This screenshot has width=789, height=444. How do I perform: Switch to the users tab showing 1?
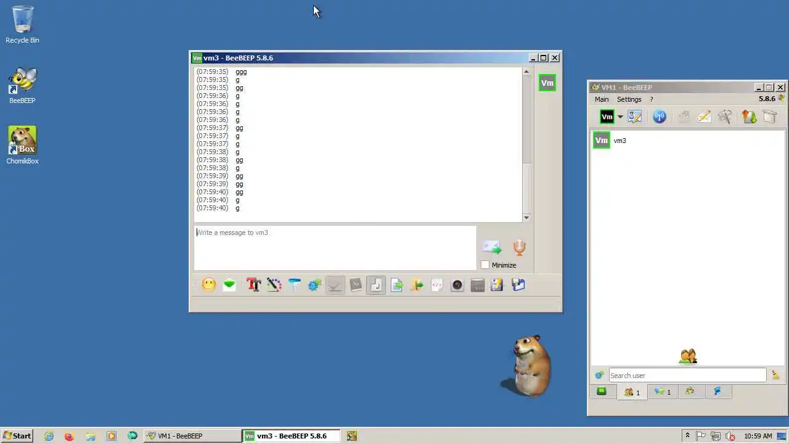click(632, 392)
